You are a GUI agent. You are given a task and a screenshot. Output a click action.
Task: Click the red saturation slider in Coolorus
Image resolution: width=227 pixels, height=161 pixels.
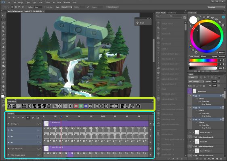[x=203, y=64]
